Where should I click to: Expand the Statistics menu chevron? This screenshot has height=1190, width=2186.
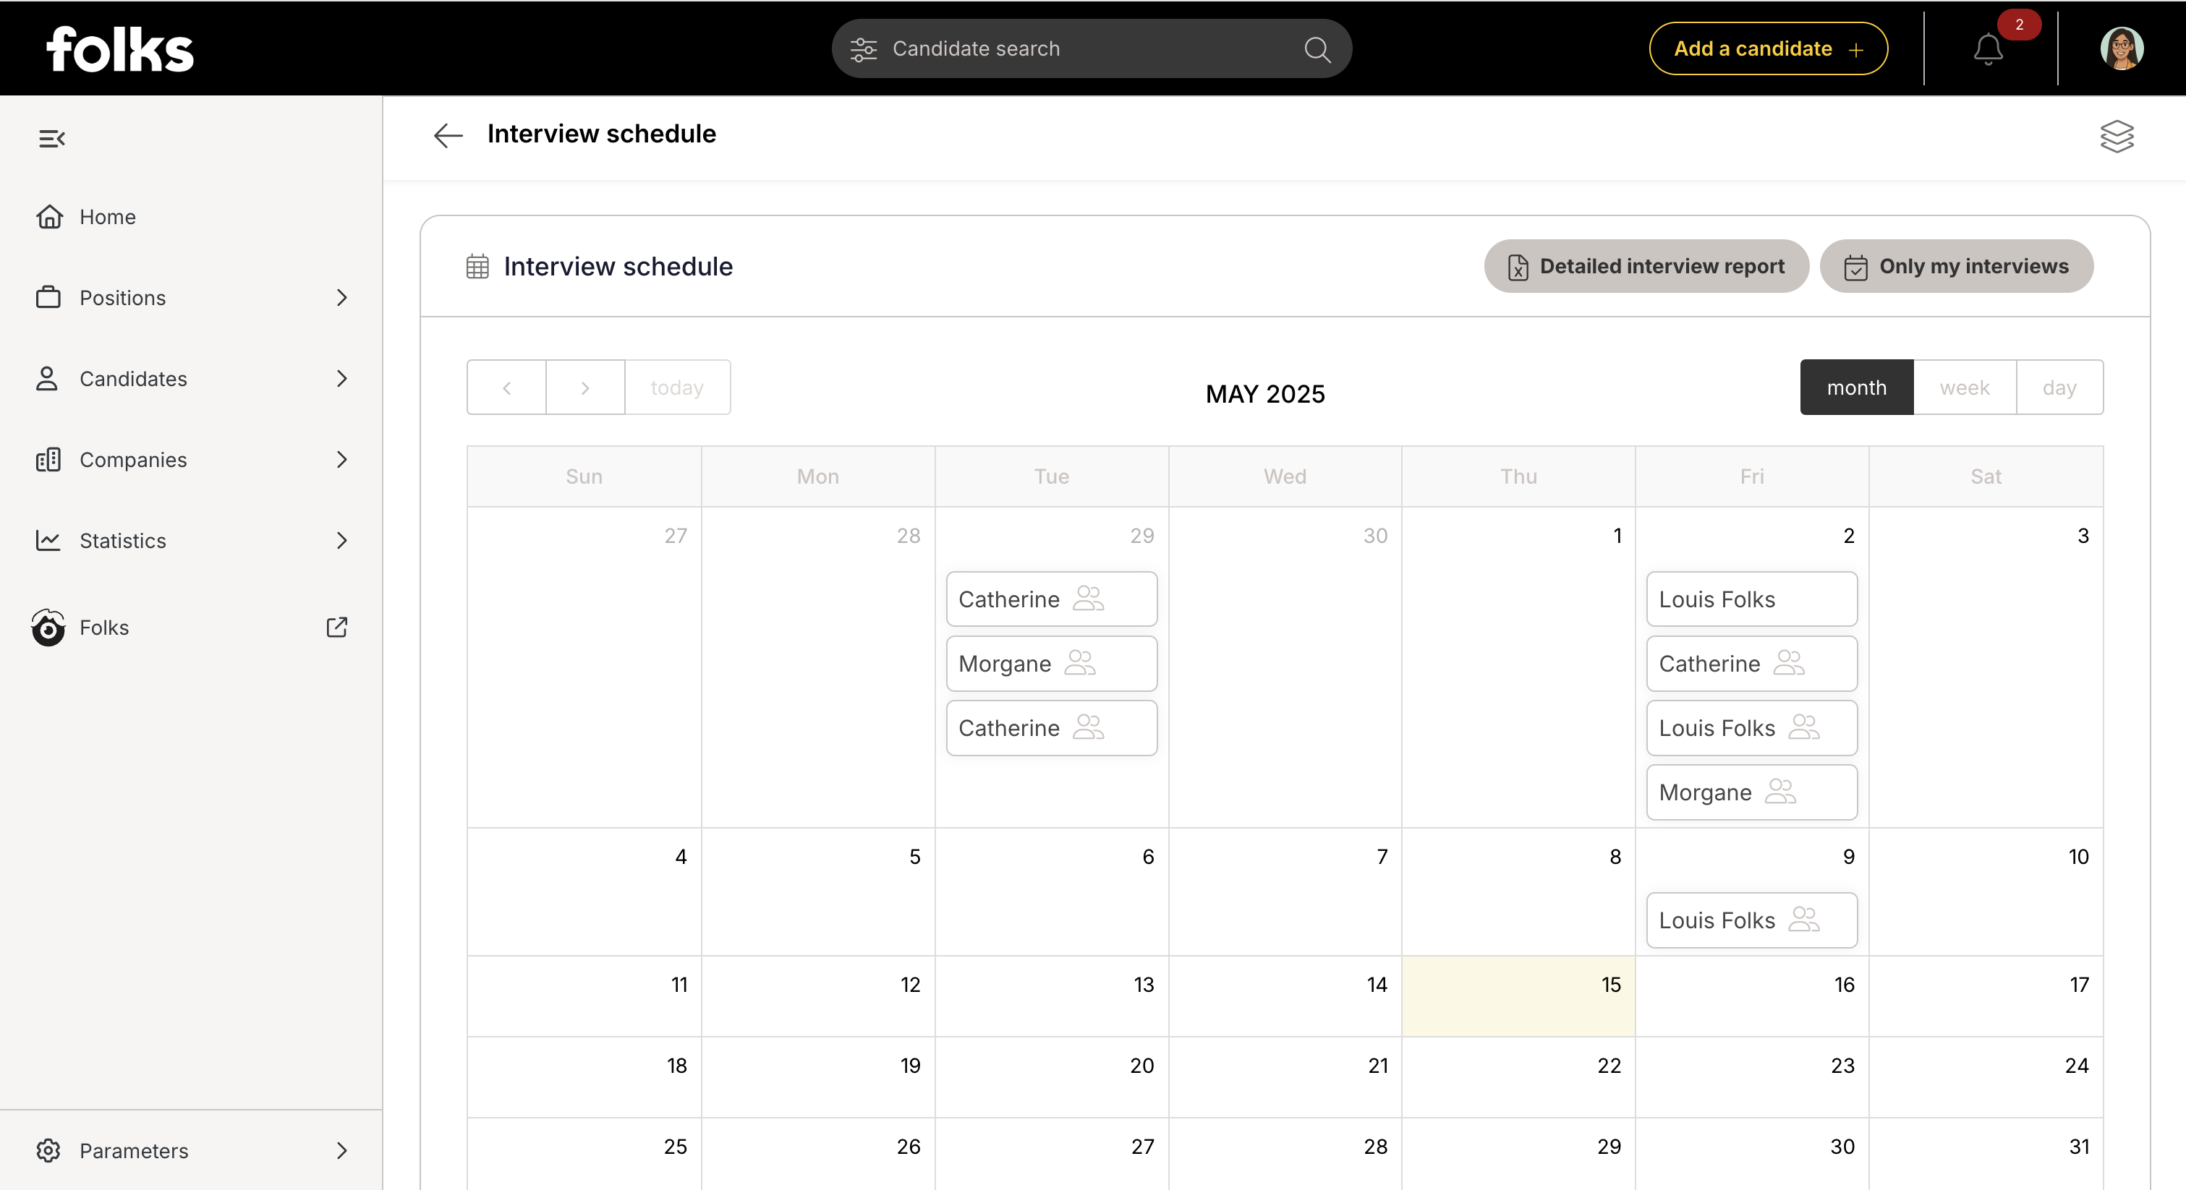(342, 540)
